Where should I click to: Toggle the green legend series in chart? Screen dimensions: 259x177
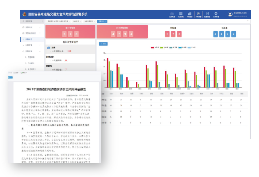coord(164,47)
